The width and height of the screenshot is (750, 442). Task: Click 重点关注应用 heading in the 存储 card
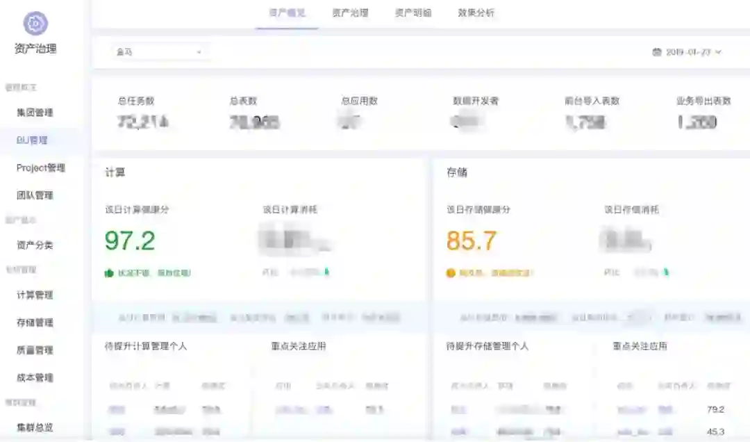tap(640, 346)
